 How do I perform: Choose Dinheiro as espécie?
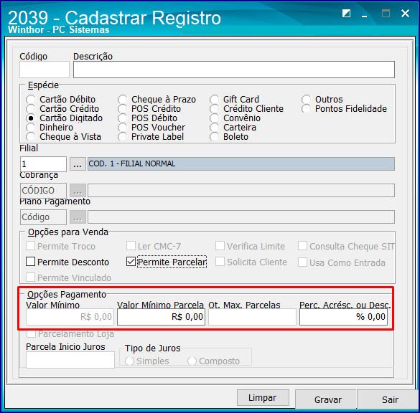coord(31,128)
